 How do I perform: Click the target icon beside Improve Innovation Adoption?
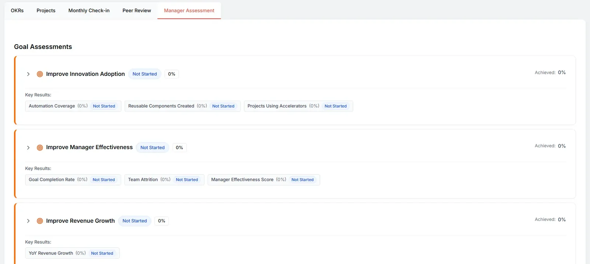[40, 74]
